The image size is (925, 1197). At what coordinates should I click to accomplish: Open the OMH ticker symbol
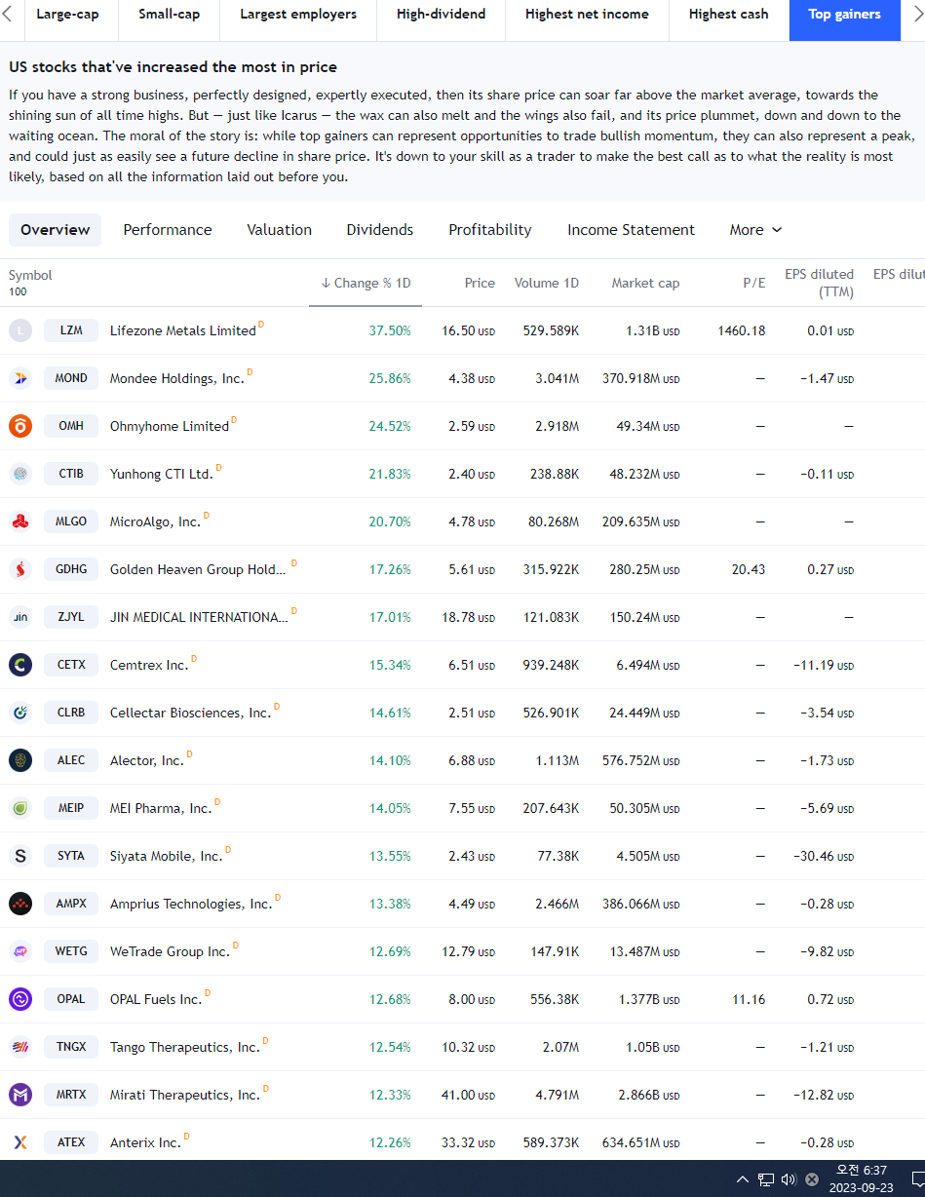click(71, 426)
